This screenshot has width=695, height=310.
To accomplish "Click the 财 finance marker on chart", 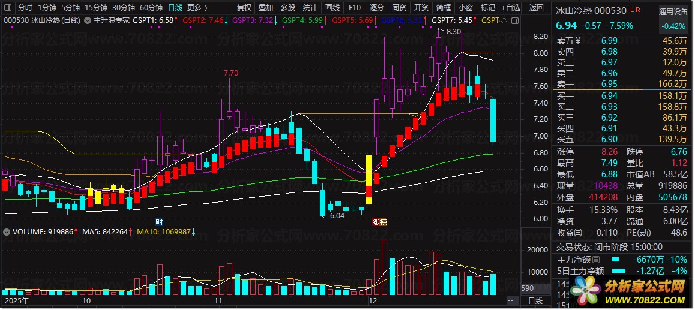I will [x=159, y=222].
